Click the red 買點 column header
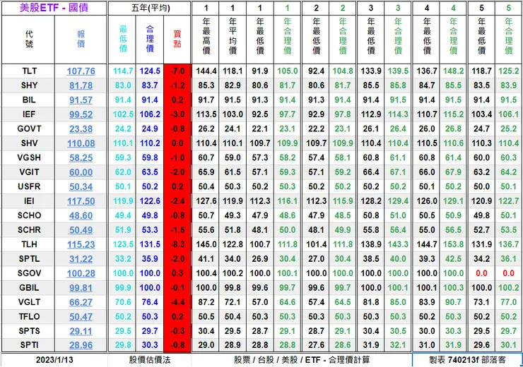This screenshot has width=523, height=367. point(177,40)
